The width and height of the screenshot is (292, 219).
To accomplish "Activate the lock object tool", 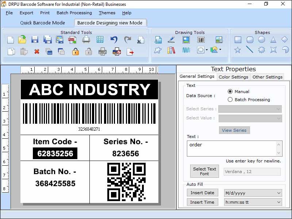I will tap(75, 51).
